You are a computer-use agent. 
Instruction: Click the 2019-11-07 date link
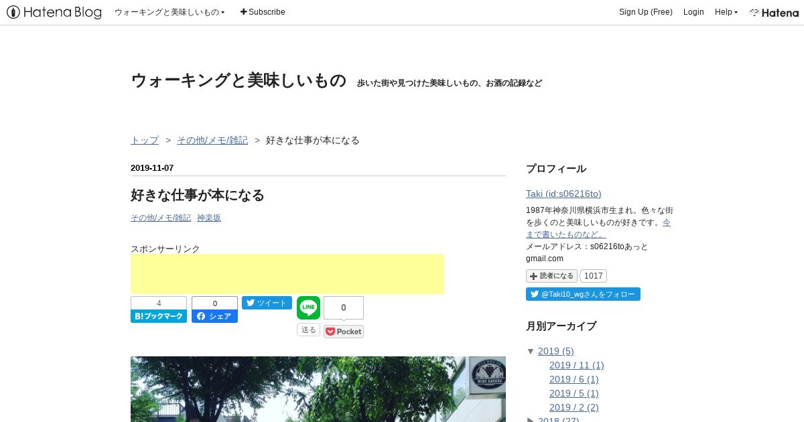(x=152, y=168)
